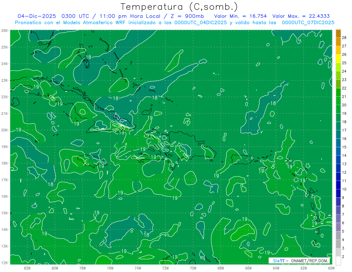Viewport: 352px width, 272px height.
Task: Click the "22N" latitude label
Action: [4, 97]
